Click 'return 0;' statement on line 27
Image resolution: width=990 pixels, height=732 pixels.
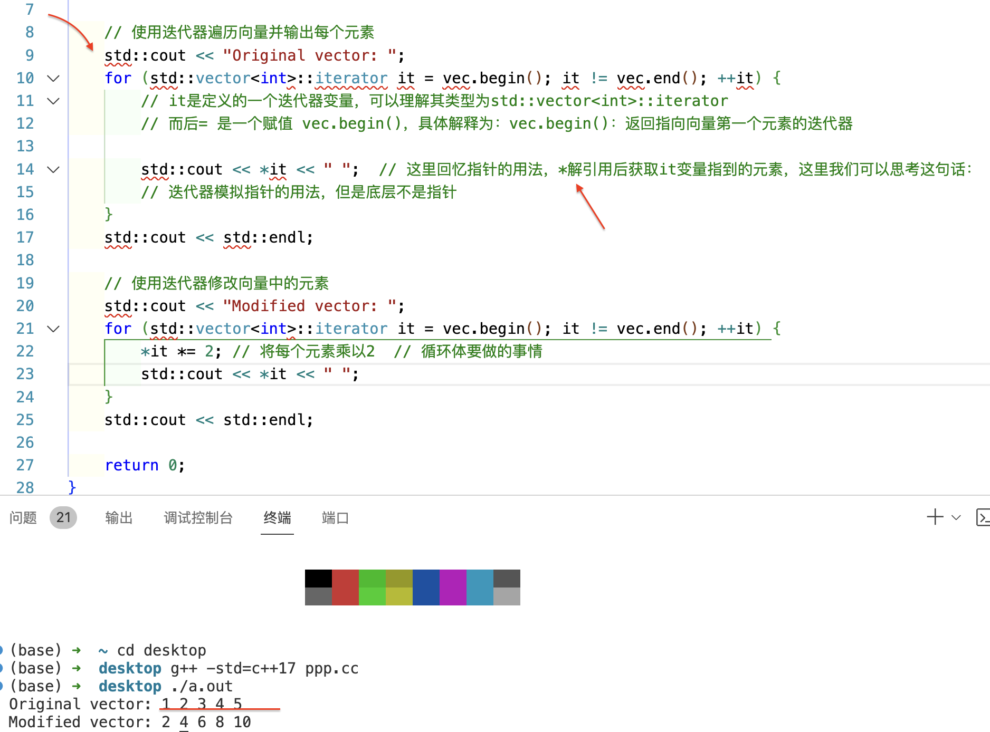pyautogui.click(x=145, y=466)
